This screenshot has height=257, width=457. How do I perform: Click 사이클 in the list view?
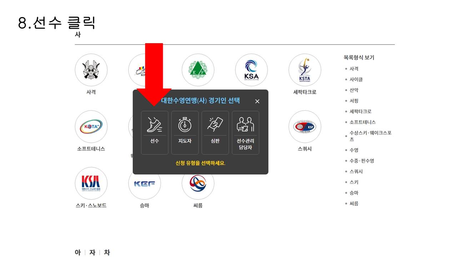(x=356, y=80)
